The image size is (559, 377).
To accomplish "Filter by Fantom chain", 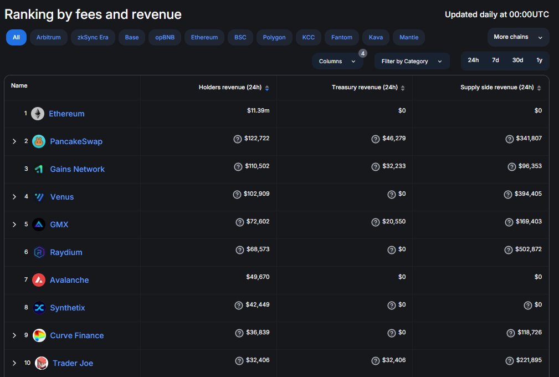I will (x=341, y=38).
